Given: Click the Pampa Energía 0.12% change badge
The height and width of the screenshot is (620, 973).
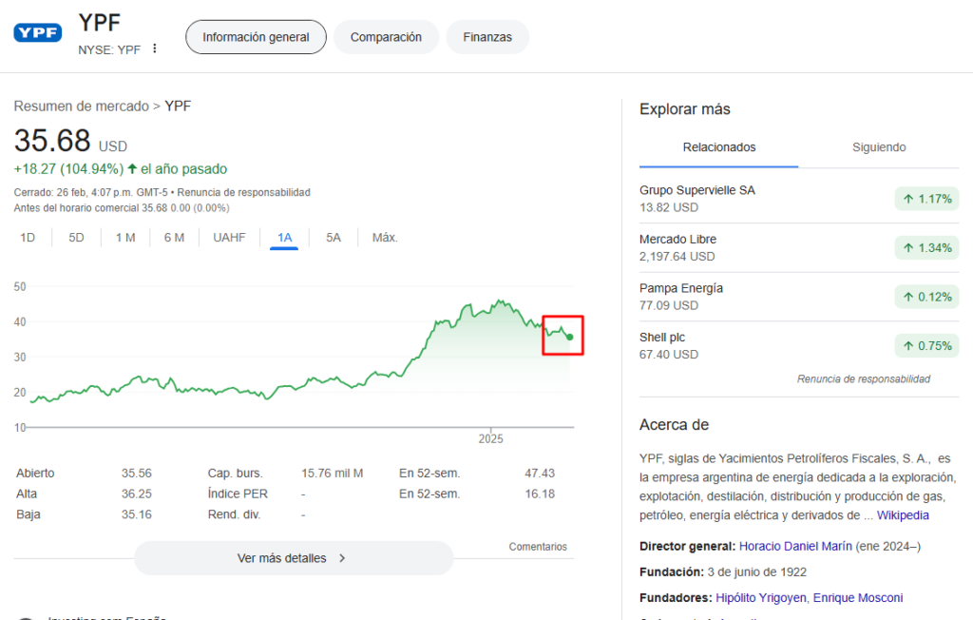Looking at the screenshot, I should pos(926,297).
